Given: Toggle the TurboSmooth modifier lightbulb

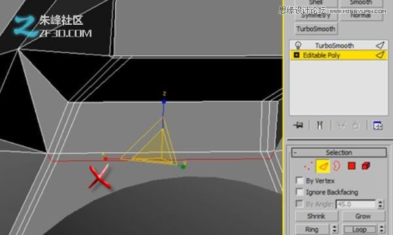Looking at the screenshot, I should [x=298, y=45].
